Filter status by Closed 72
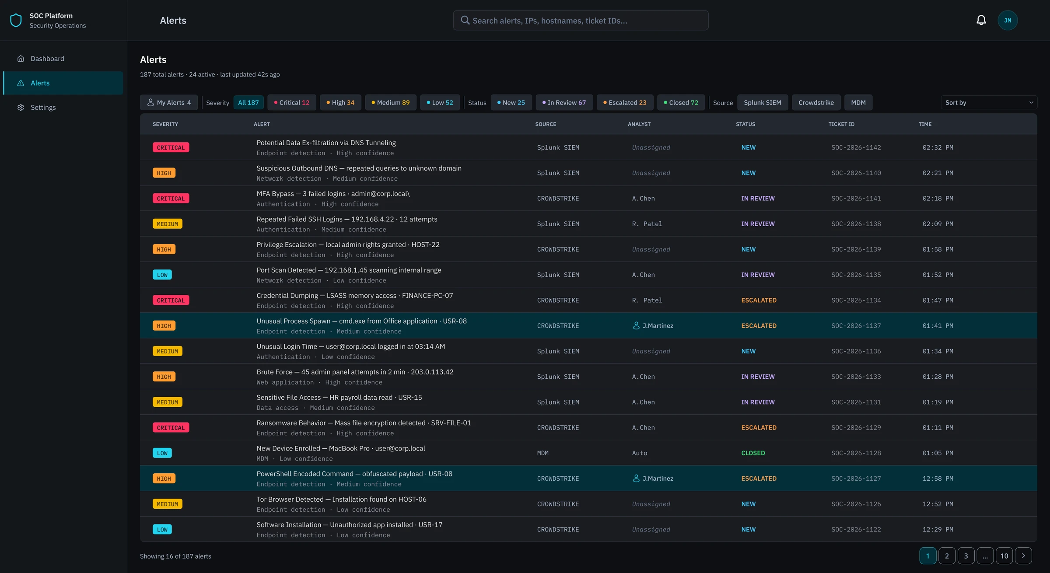 click(681, 102)
